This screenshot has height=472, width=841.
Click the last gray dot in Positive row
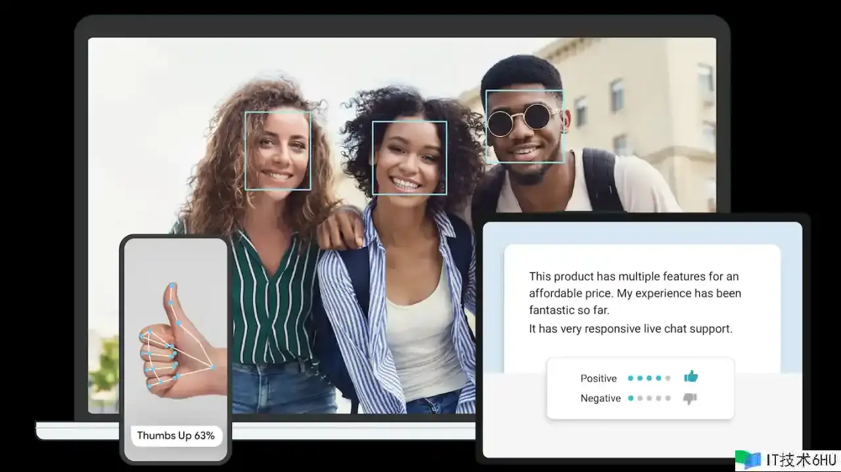[668, 378]
